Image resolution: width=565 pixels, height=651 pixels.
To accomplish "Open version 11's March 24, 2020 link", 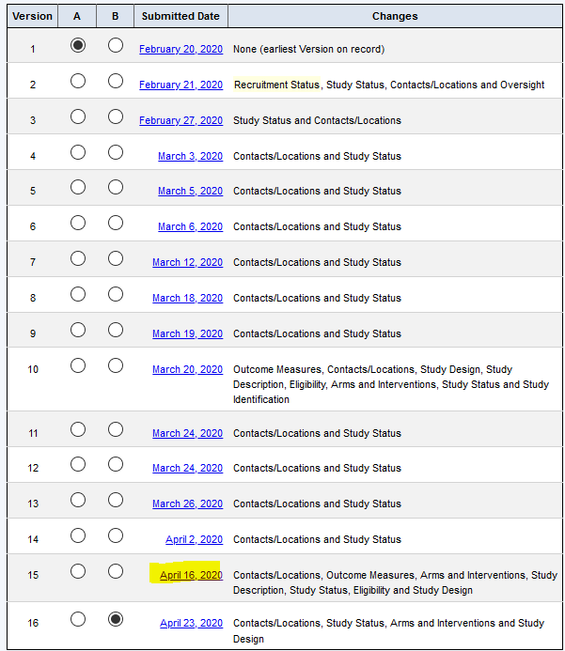I will pos(187,433).
